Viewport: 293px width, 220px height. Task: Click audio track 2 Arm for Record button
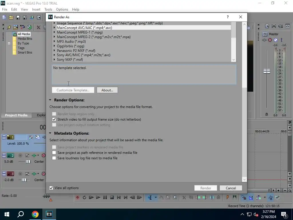20,156
